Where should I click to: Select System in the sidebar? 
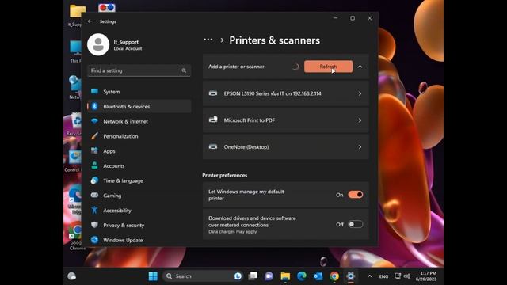pyautogui.click(x=139, y=92)
